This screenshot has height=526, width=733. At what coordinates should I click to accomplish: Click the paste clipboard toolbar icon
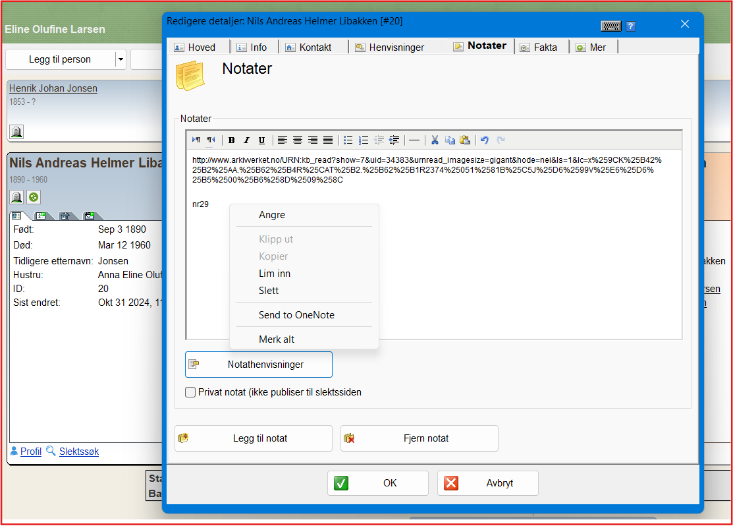tap(465, 140)
